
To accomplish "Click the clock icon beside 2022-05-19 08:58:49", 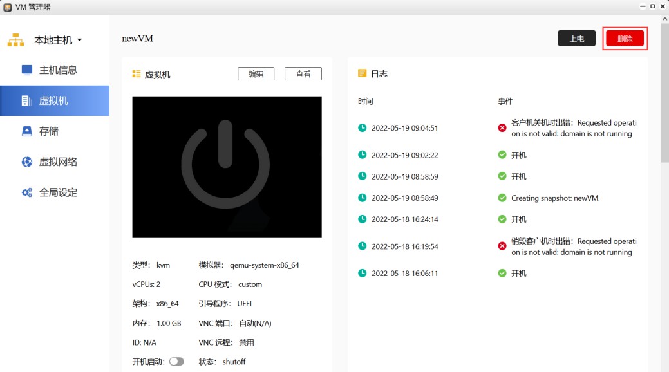I will pos(363,198).
